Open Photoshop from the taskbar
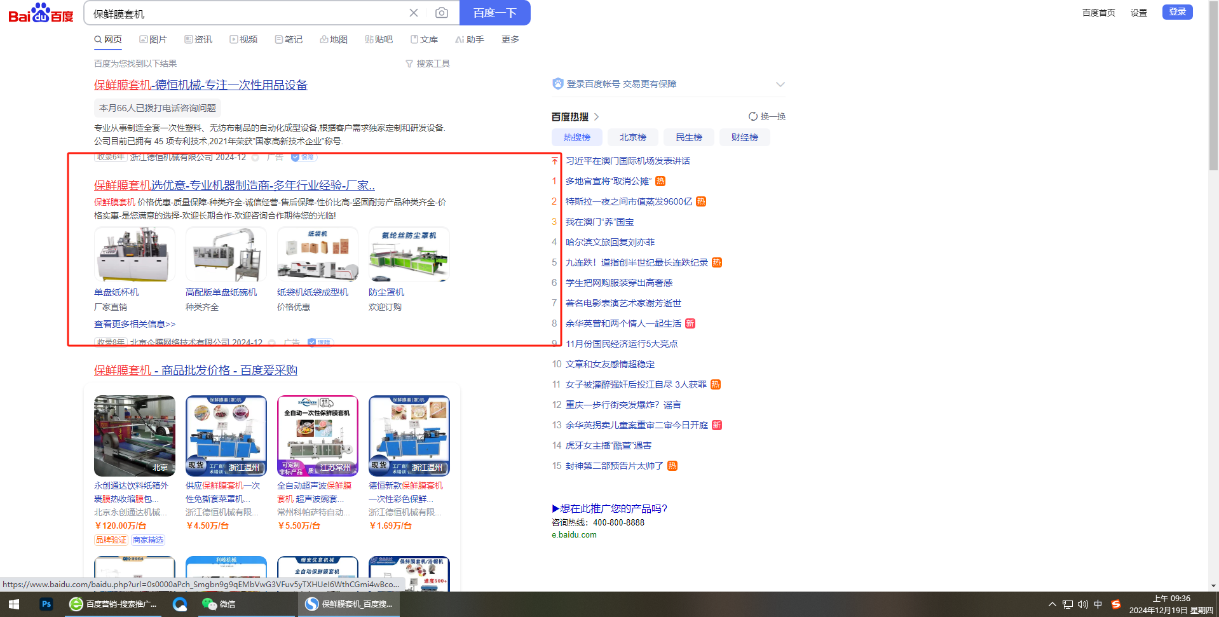This screenshot has height=617, width=1219. point(46,604)
